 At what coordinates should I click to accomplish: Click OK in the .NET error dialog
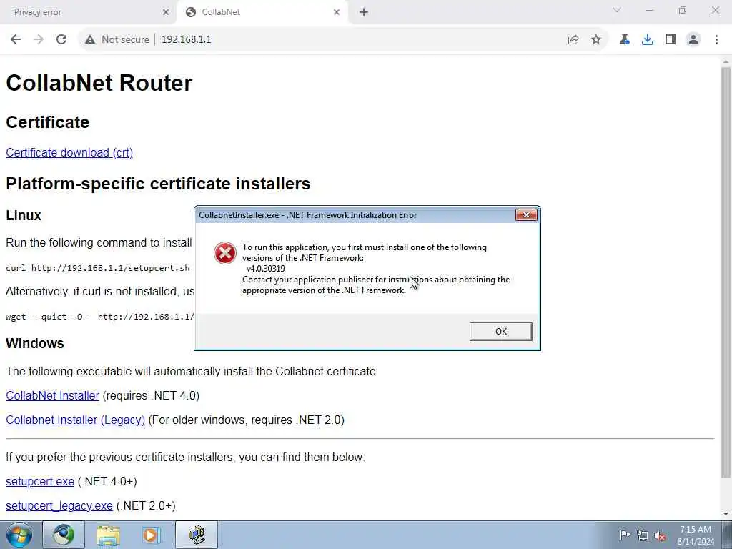click(500, 332)
